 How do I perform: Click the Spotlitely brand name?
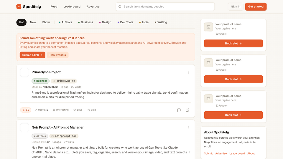(x=32, y=7)
